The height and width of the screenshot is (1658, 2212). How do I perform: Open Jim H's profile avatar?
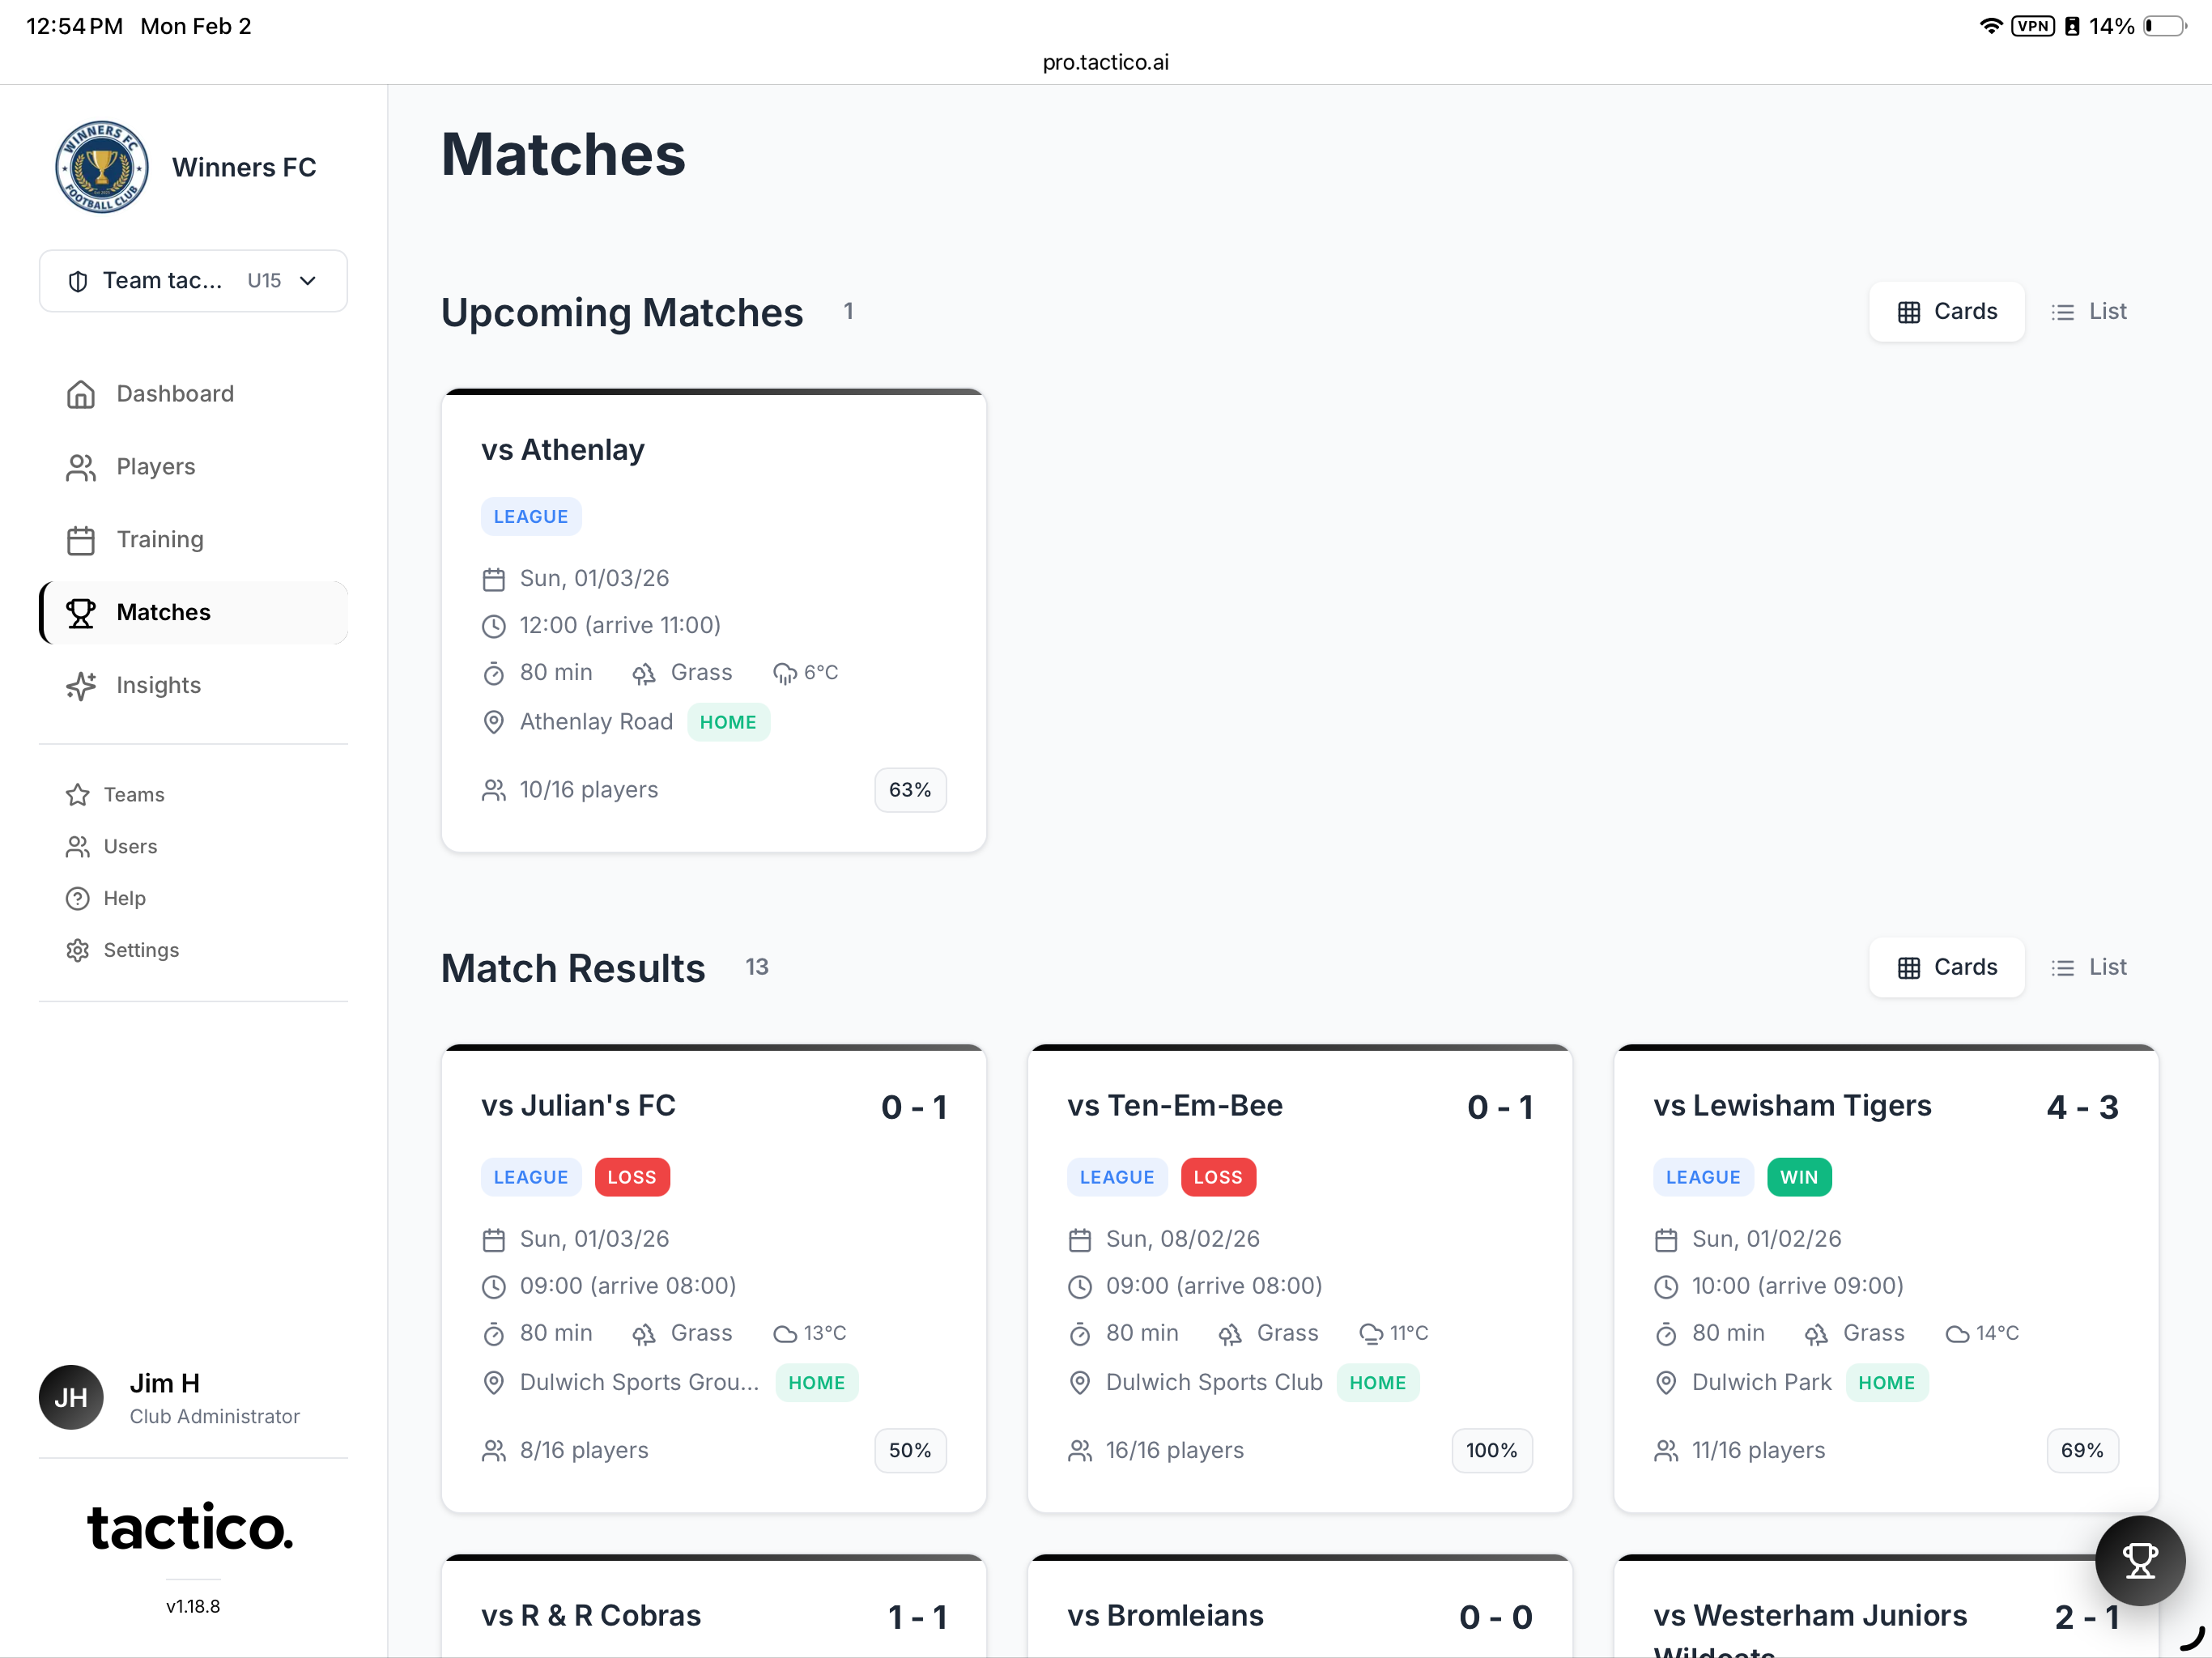coord(70,1397)
